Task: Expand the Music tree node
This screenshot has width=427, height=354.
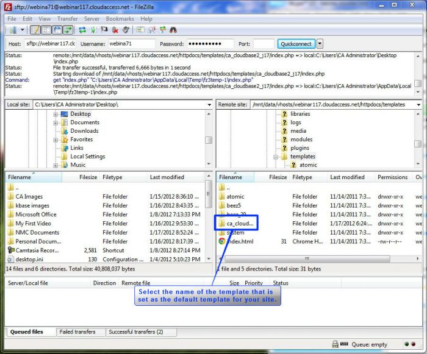Action: pos(56,165)
